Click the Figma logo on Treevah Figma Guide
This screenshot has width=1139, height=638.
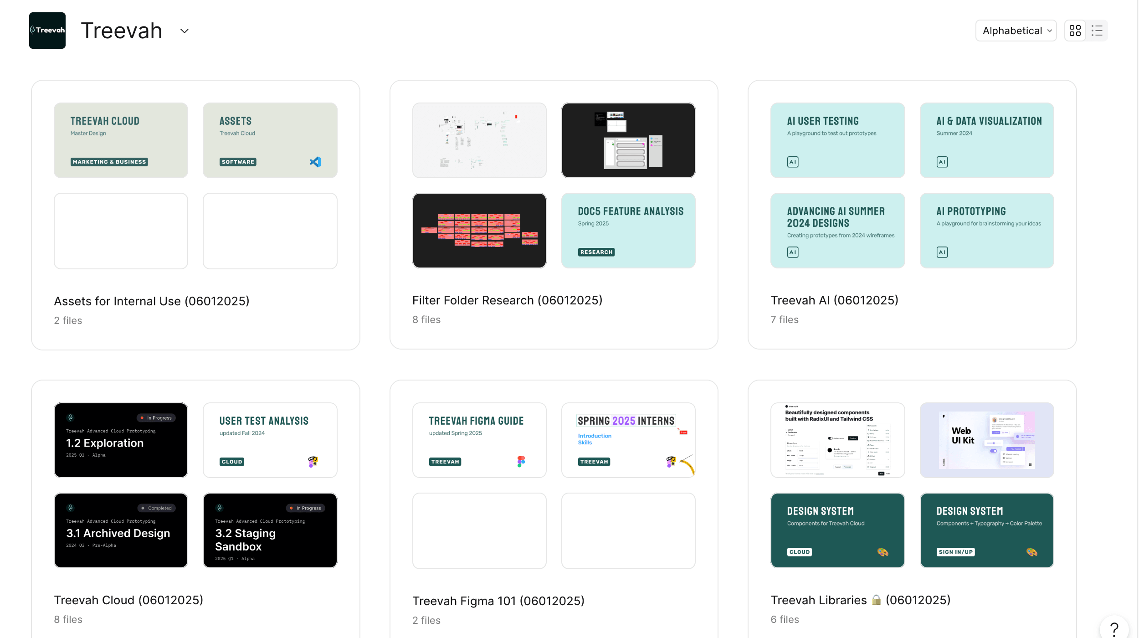pos(521,462)
